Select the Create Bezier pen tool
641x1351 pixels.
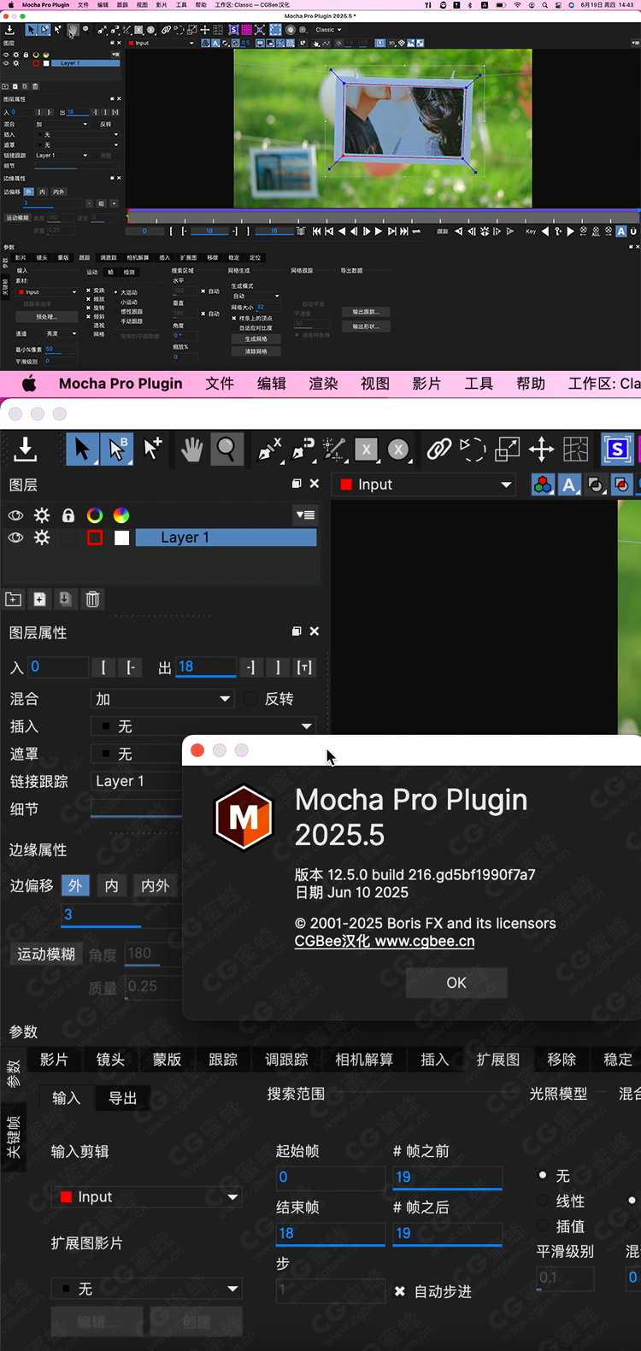pyautogui.click(x=303, y=449)
